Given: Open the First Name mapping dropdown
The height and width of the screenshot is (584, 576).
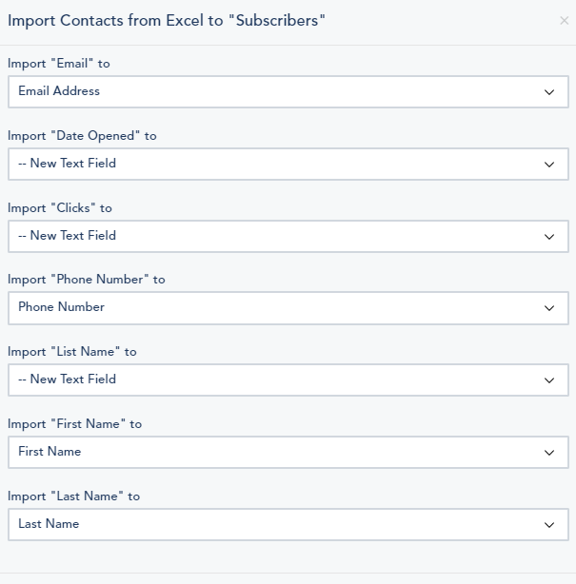Looking at the screenshot, I should pyautogui.click(x=276, y=452).
